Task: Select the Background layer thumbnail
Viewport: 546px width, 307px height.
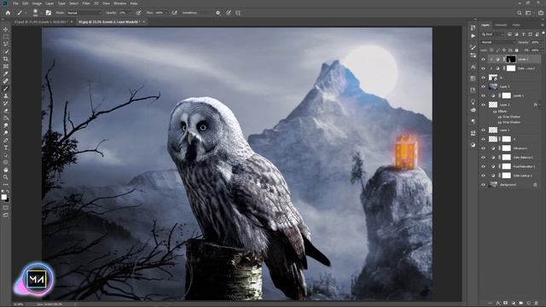Action: click(x=493, y=185)
